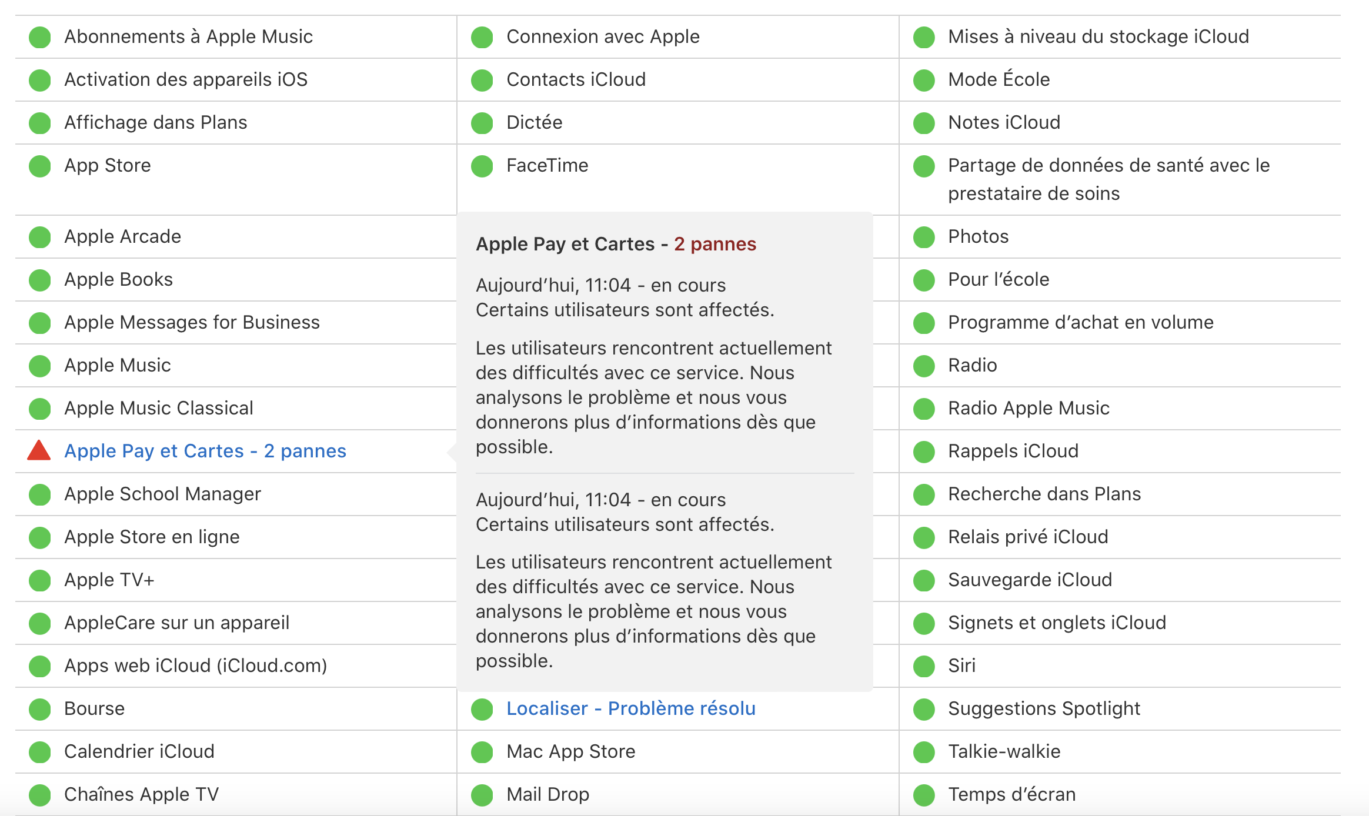Click Apps web iCloud (iCloud.com) label
Screen dimensions: 1369x816
196,665
